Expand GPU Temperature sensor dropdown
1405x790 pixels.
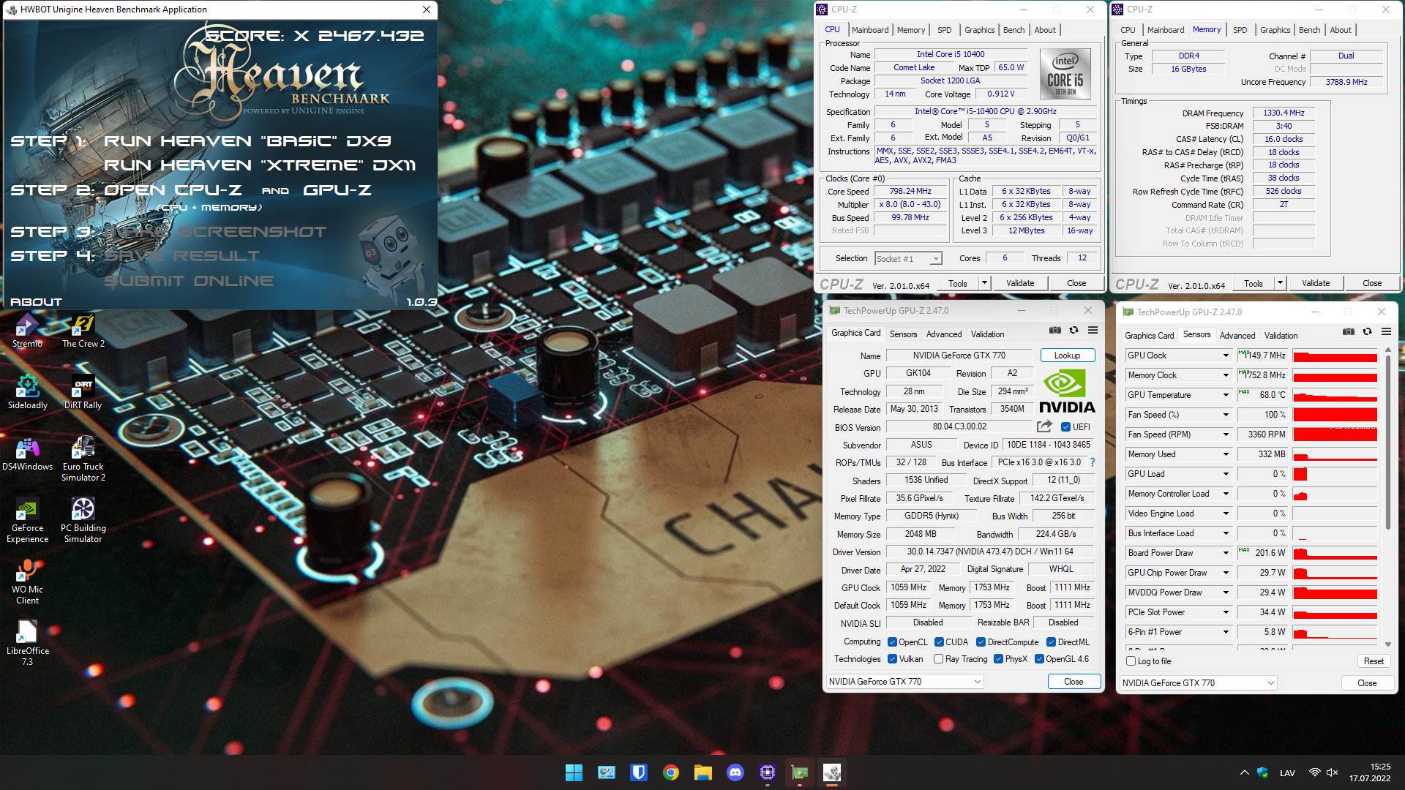pos(1226,395)
